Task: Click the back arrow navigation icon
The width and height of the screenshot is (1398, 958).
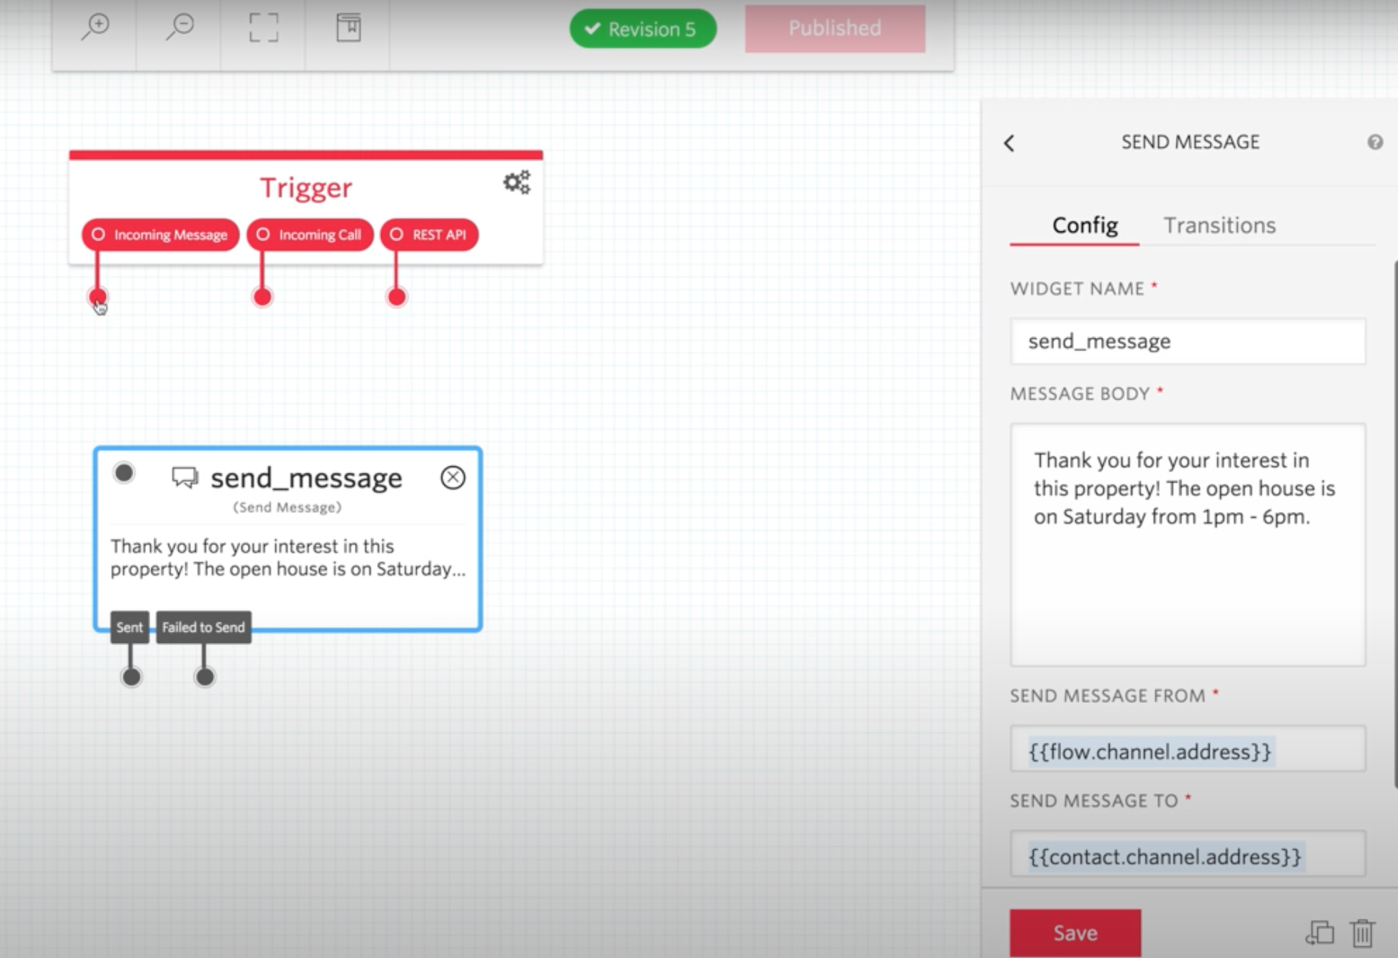Action: [x=1009, y=141]
